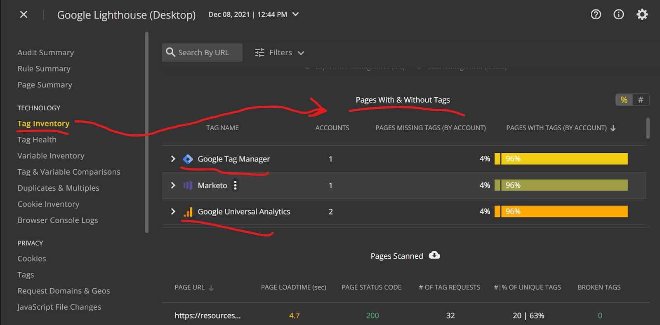Image resolution: width=660 pixels, height=325 pixels.
Task: Open the audit run date dropdown
Action: point(295,14)
